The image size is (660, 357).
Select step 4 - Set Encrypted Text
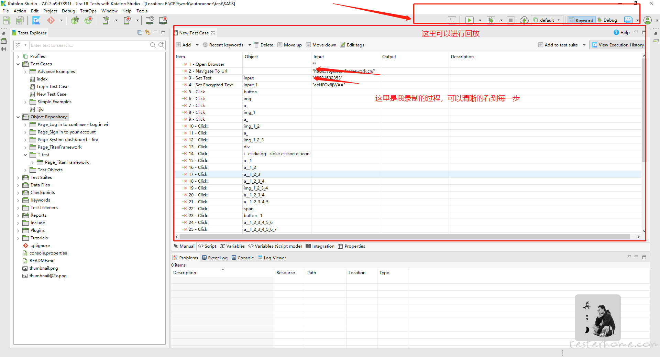point(210,85)
